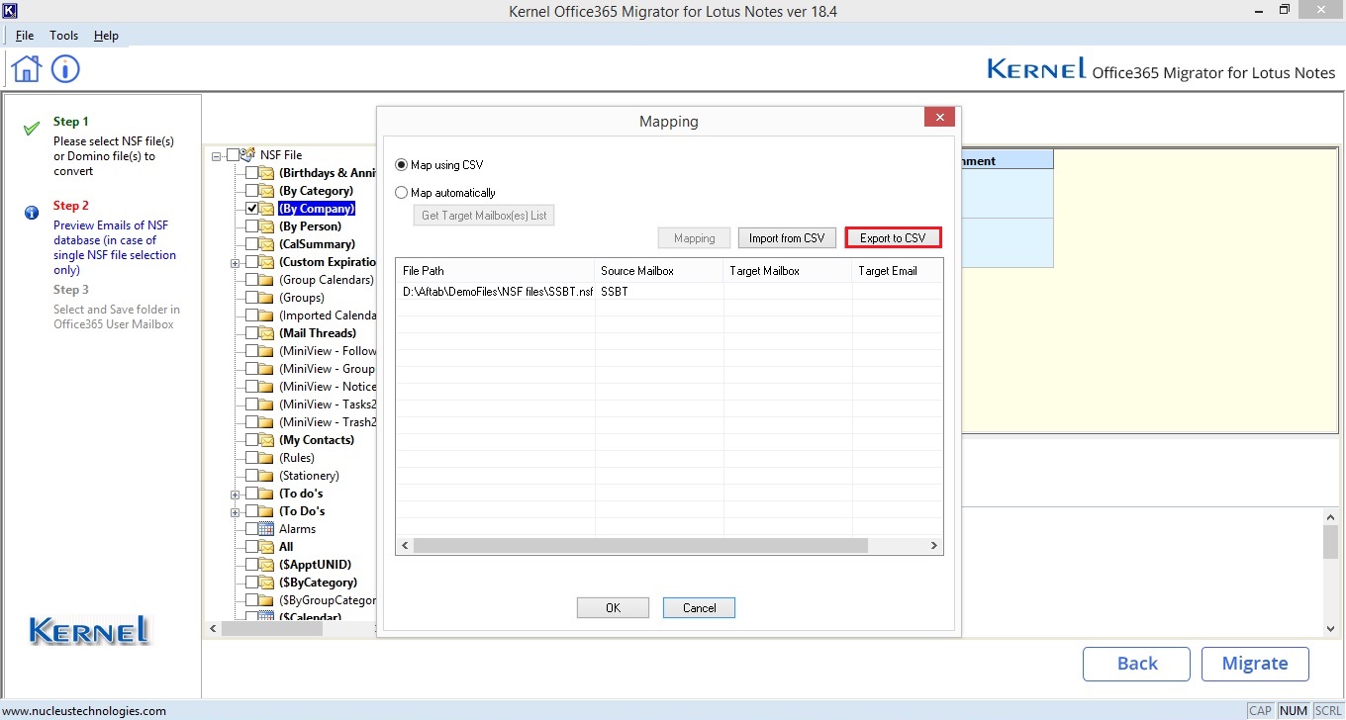
Task: Check the Alarms checkbox
Action: [251, 529]
